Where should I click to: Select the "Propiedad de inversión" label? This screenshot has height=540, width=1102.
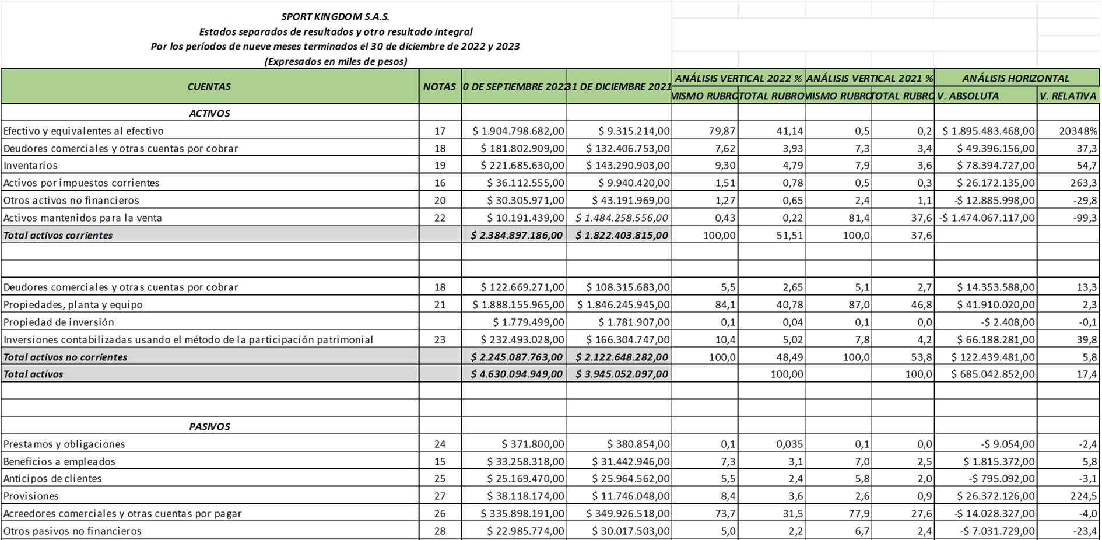pos(58,322)
